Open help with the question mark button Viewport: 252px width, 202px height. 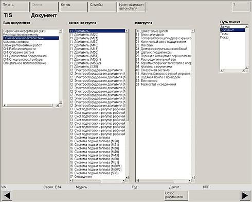pos(241,7)
